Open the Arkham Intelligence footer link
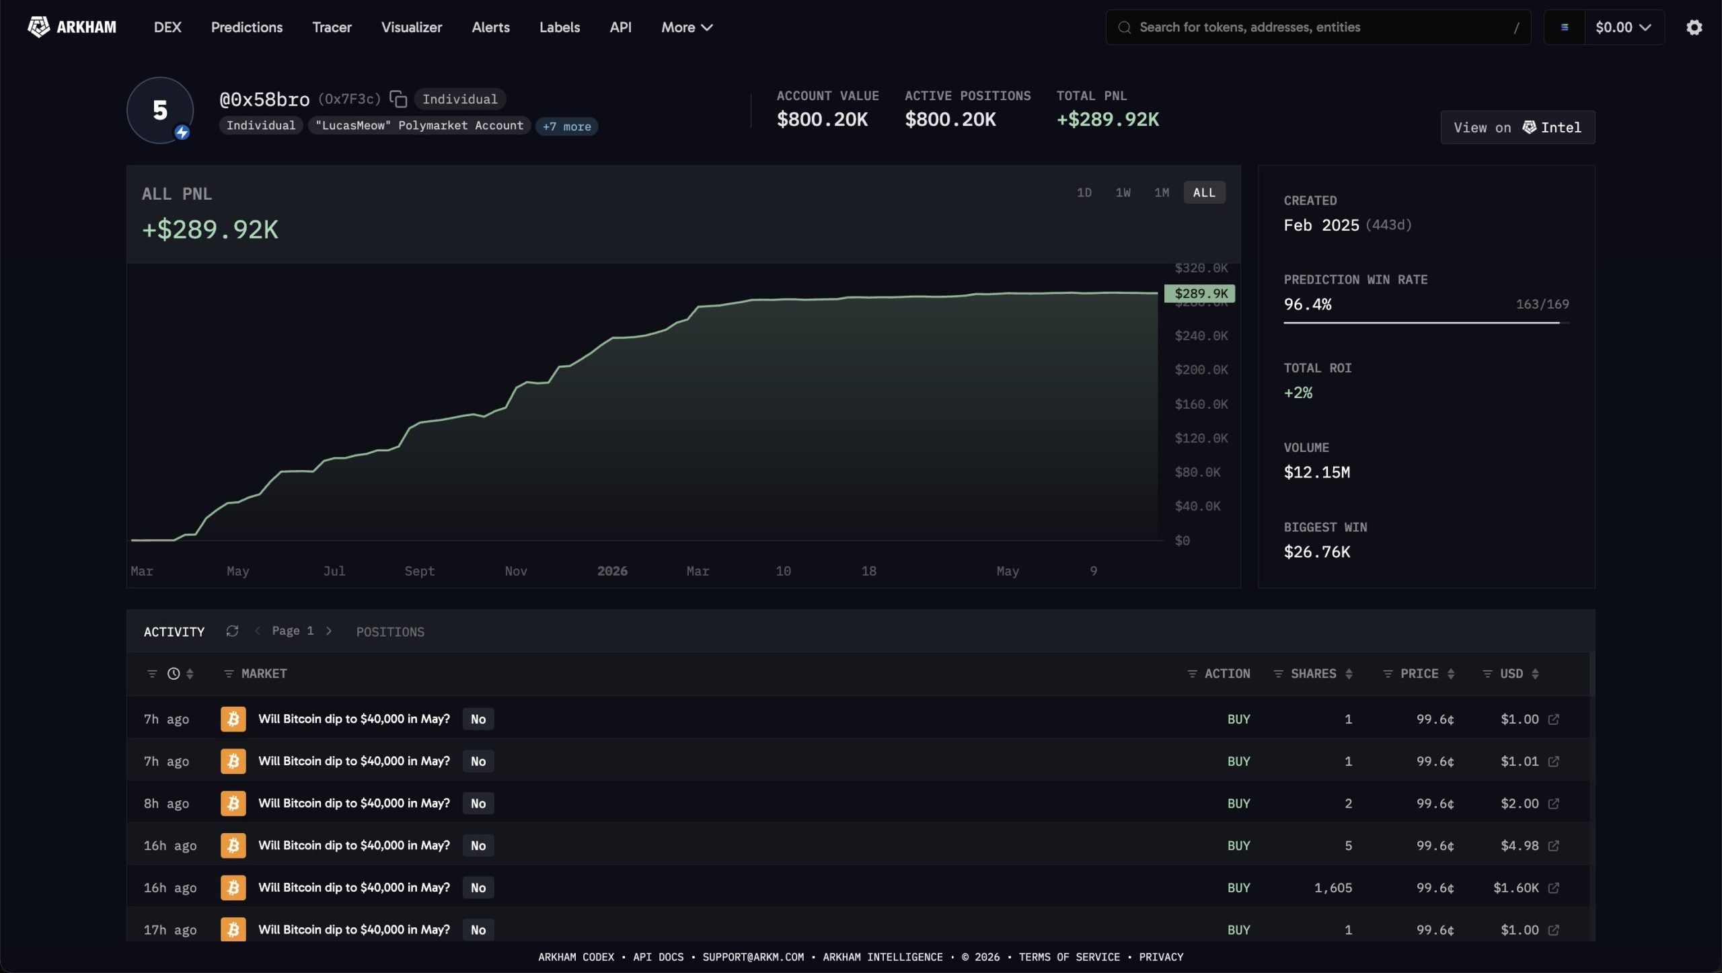1722x973 pixels. (883, 957)
